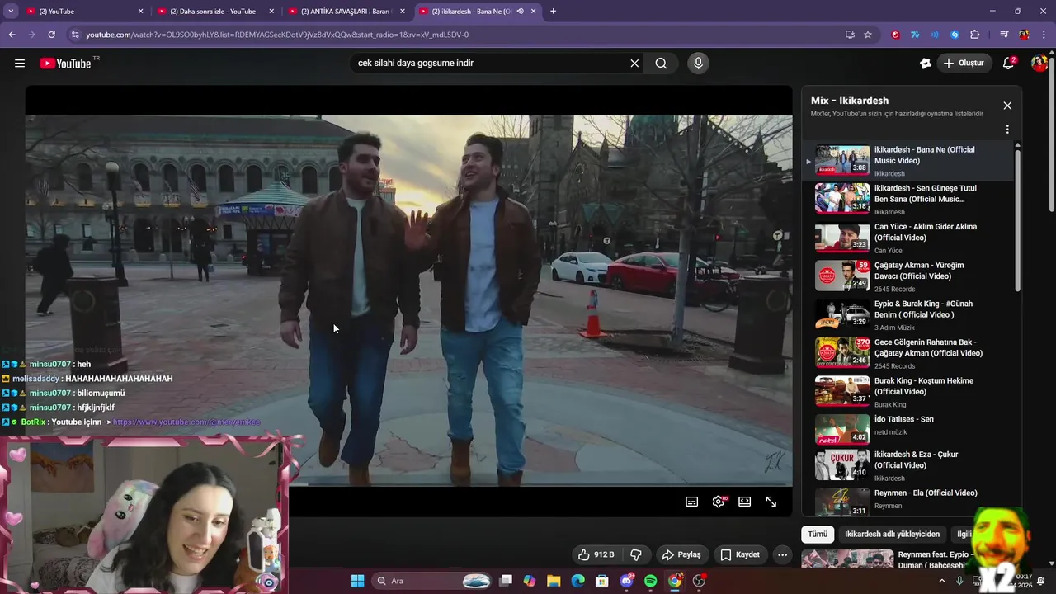Viewport: 1056px width, 594px height.
Task: Open File Explorer from the taskbar
Action: pyautogui.click(x=554, y=581)
